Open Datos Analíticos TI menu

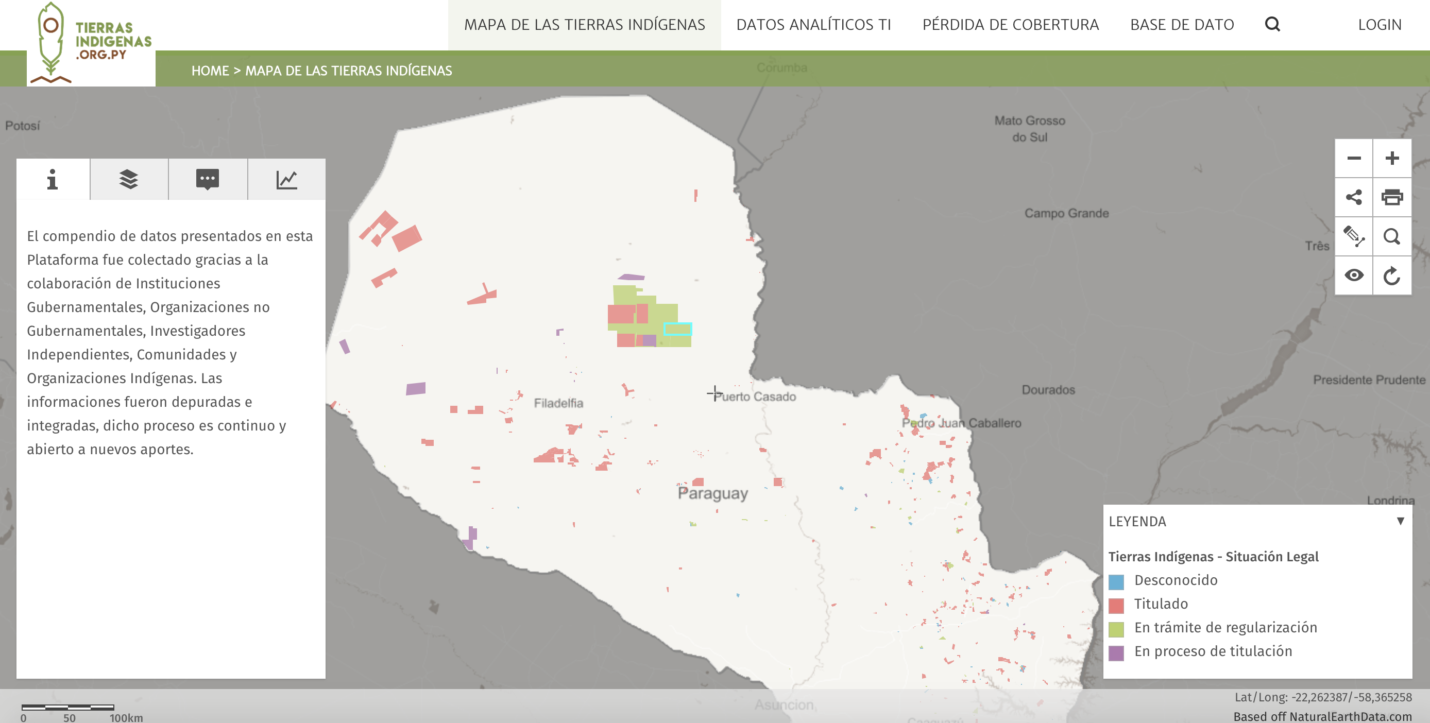813,25
